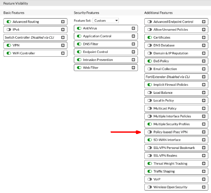
Task: Click the plus icon beside Advanced Routing
Action: pyautogui.click(x=63, y=22)
